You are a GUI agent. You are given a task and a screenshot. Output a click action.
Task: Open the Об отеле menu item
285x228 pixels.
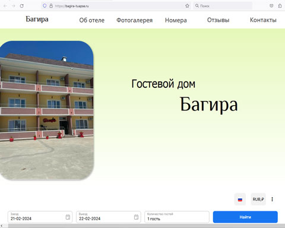[92, 20]
